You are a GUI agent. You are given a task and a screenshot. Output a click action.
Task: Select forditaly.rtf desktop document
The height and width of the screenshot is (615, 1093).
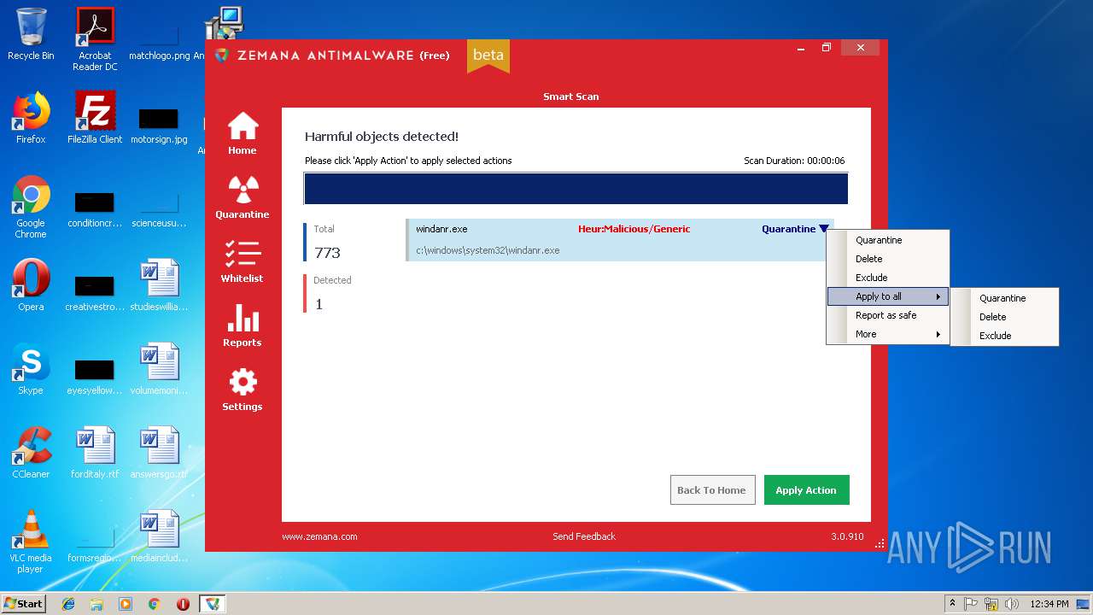(x=95, y=453)
